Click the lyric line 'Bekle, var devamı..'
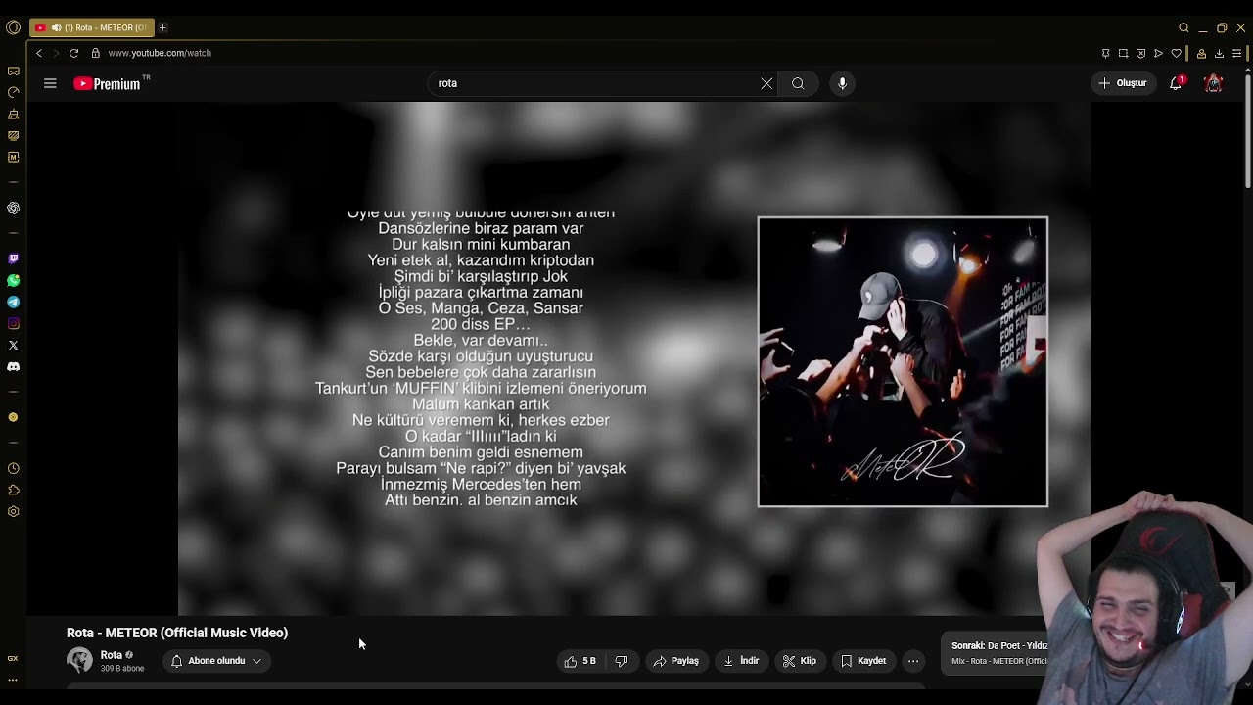The width and height of the screenshot is (1253, 705). pos(481,340)
